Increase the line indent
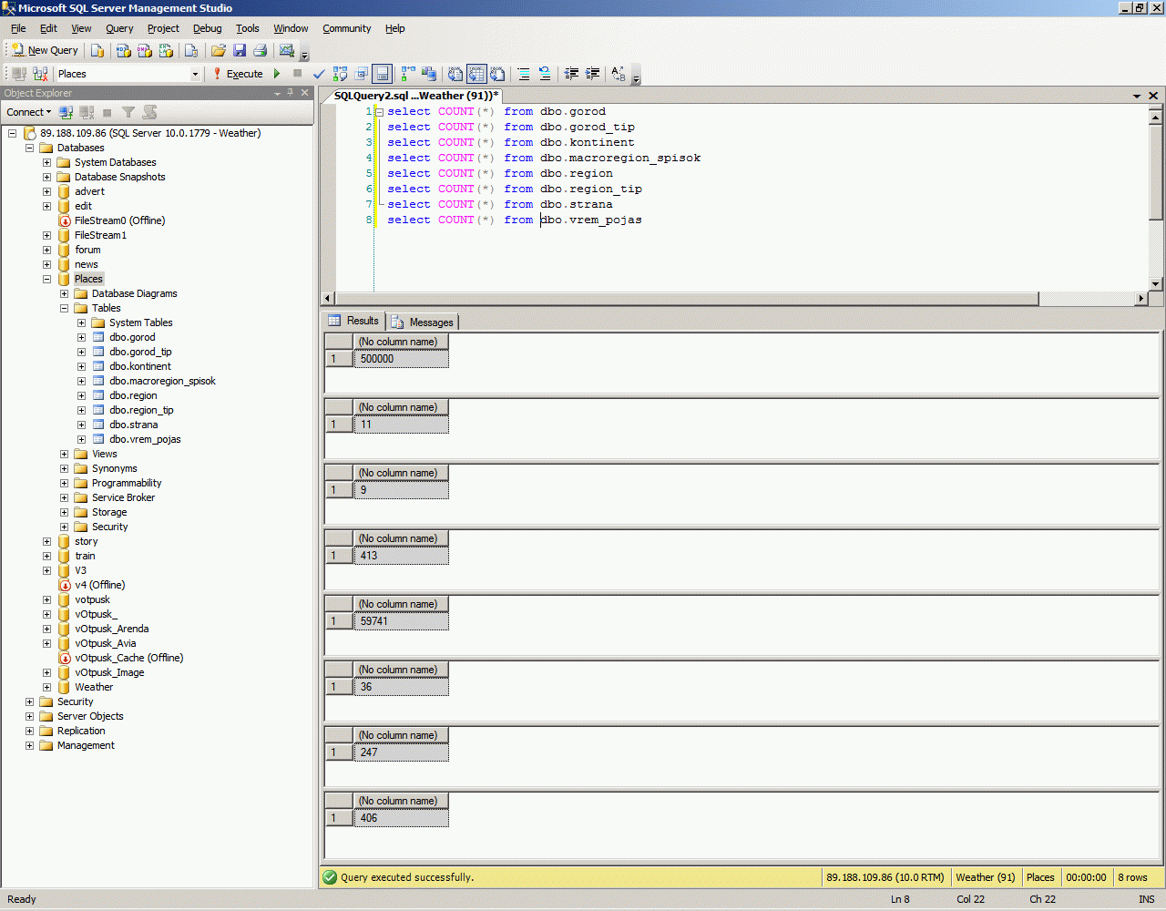This screenshot has width=1166, height=911. pyautogui.click(x=593, y=74)
